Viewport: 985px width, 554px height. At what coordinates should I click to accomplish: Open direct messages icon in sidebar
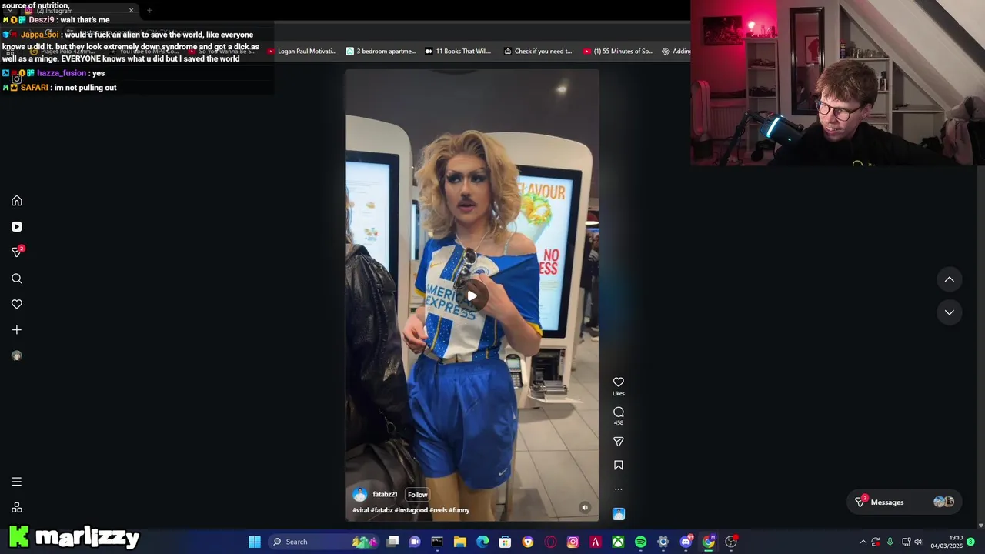[x=17, y=252]
